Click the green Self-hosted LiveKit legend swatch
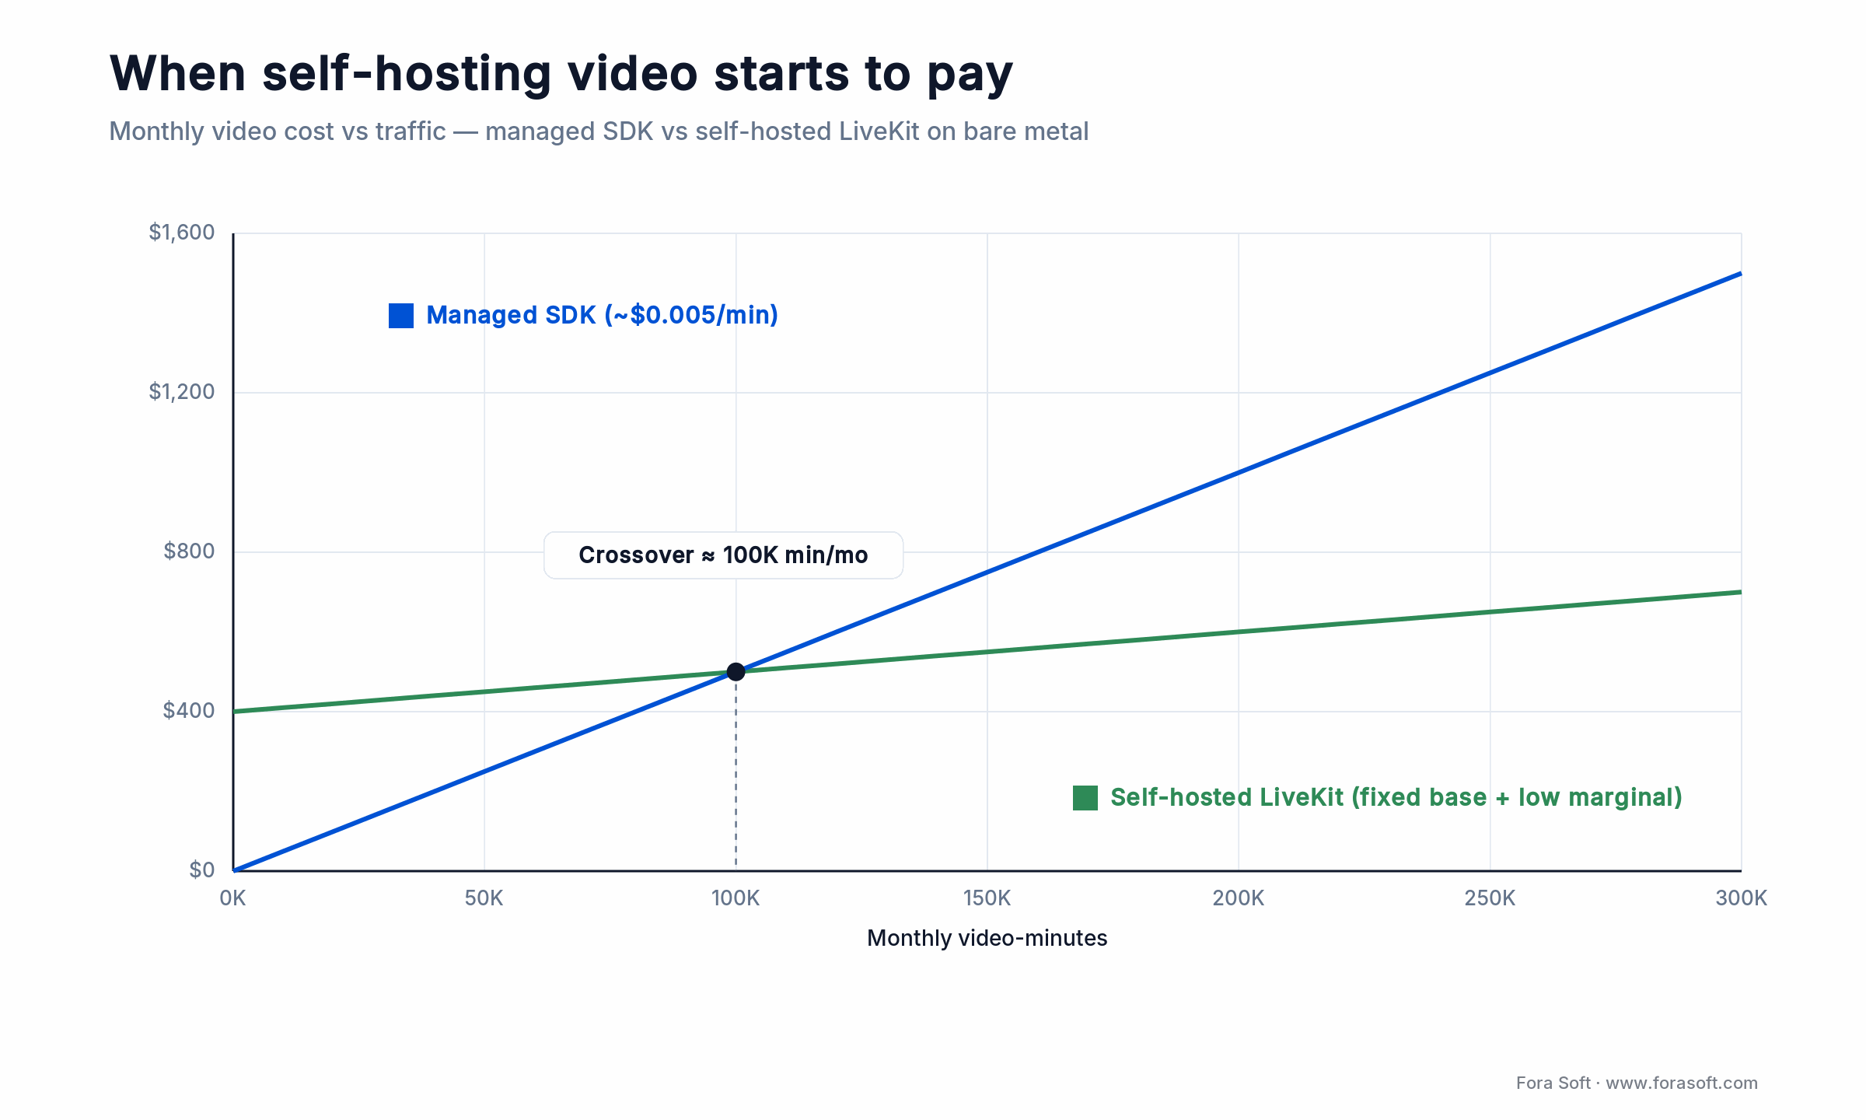The height and width of the screenshot is (1120, 1866). point(1085,798)
